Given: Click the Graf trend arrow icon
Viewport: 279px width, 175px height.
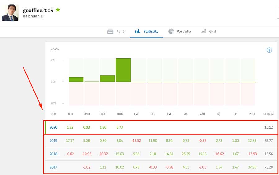Looking at the screenshot, I should click(204, 32).
